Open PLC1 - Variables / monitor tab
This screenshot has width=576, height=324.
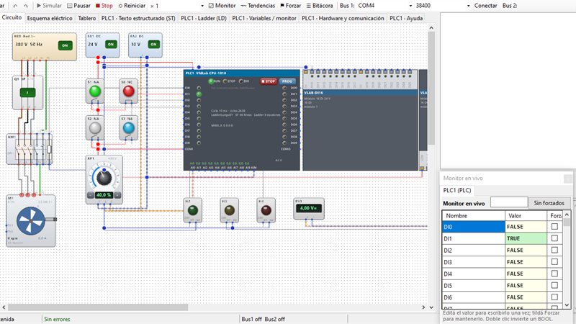pos(264,18)
